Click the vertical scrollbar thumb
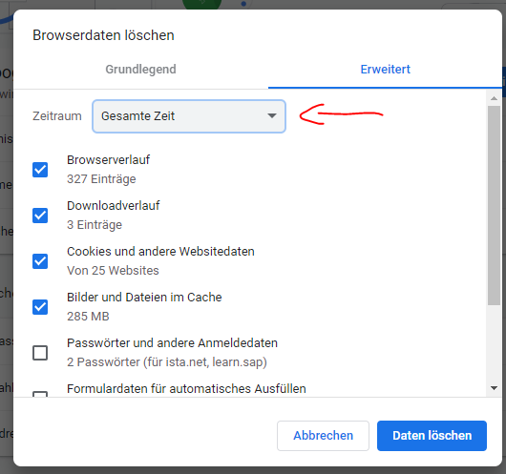 click(494, 205)
